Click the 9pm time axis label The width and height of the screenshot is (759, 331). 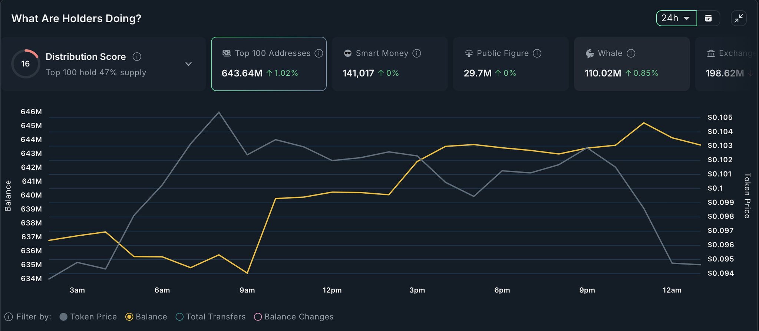pos(587,290)
